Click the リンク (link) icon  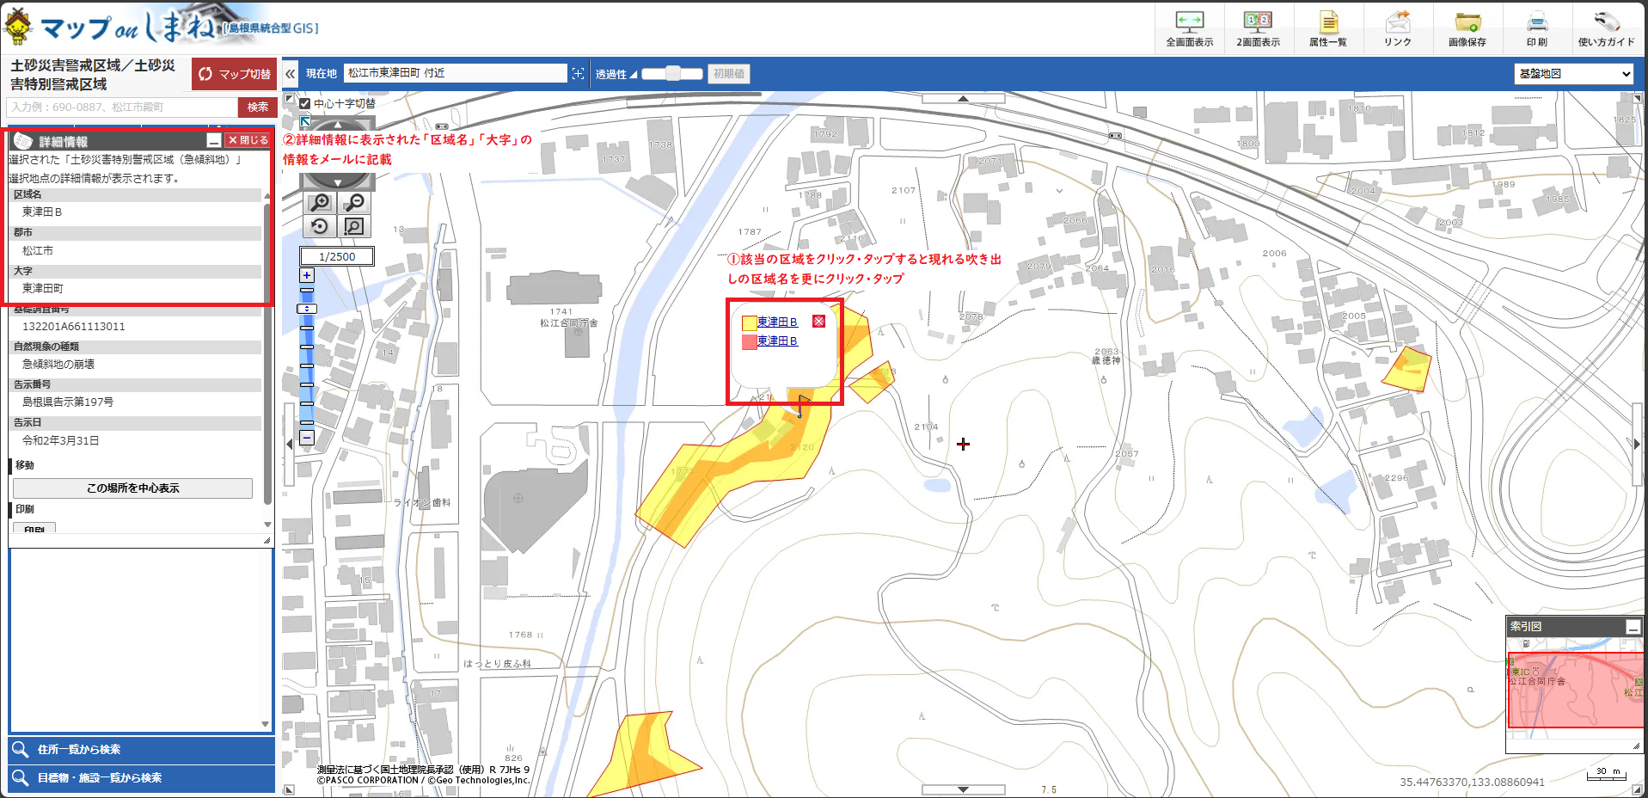1397,26
